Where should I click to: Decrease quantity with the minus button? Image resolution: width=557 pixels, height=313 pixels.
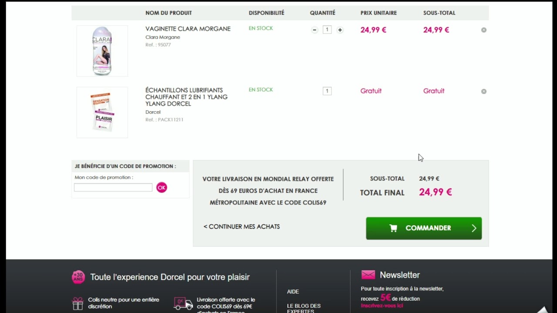(315, 30)
